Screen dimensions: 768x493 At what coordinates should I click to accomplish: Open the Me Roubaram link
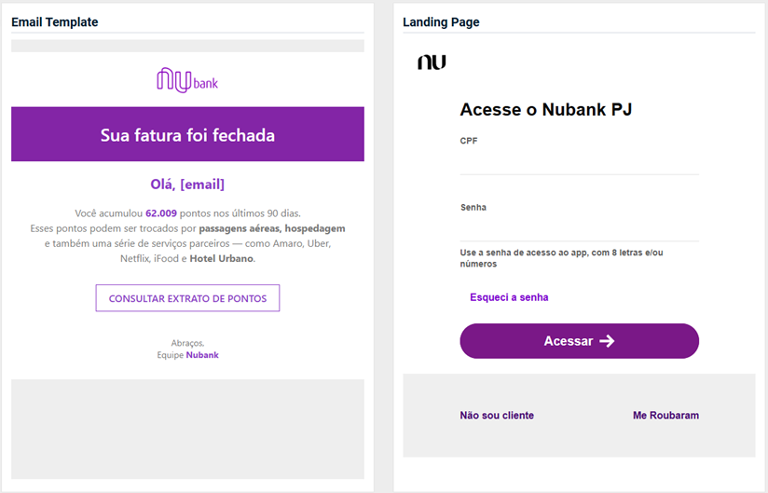point(665,415)
